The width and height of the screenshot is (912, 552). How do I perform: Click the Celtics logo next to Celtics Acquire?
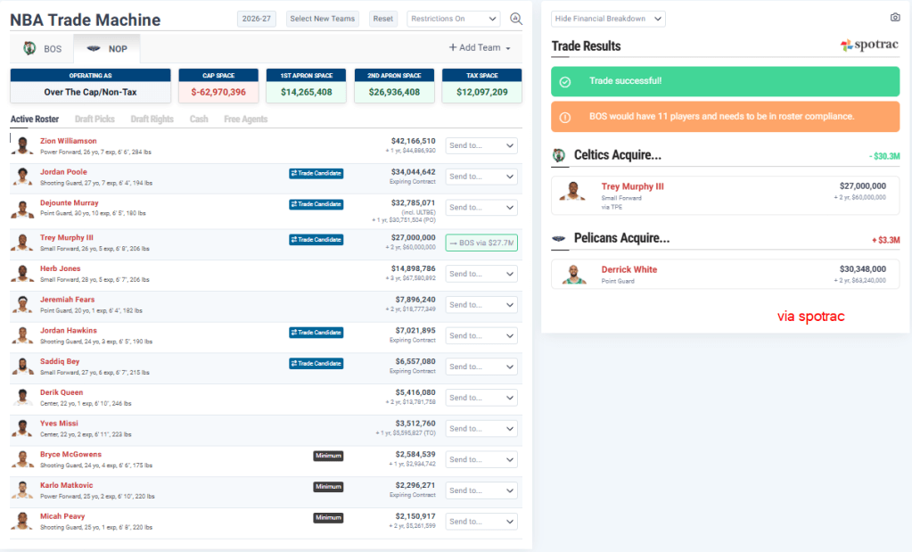[x=559, y=155]
